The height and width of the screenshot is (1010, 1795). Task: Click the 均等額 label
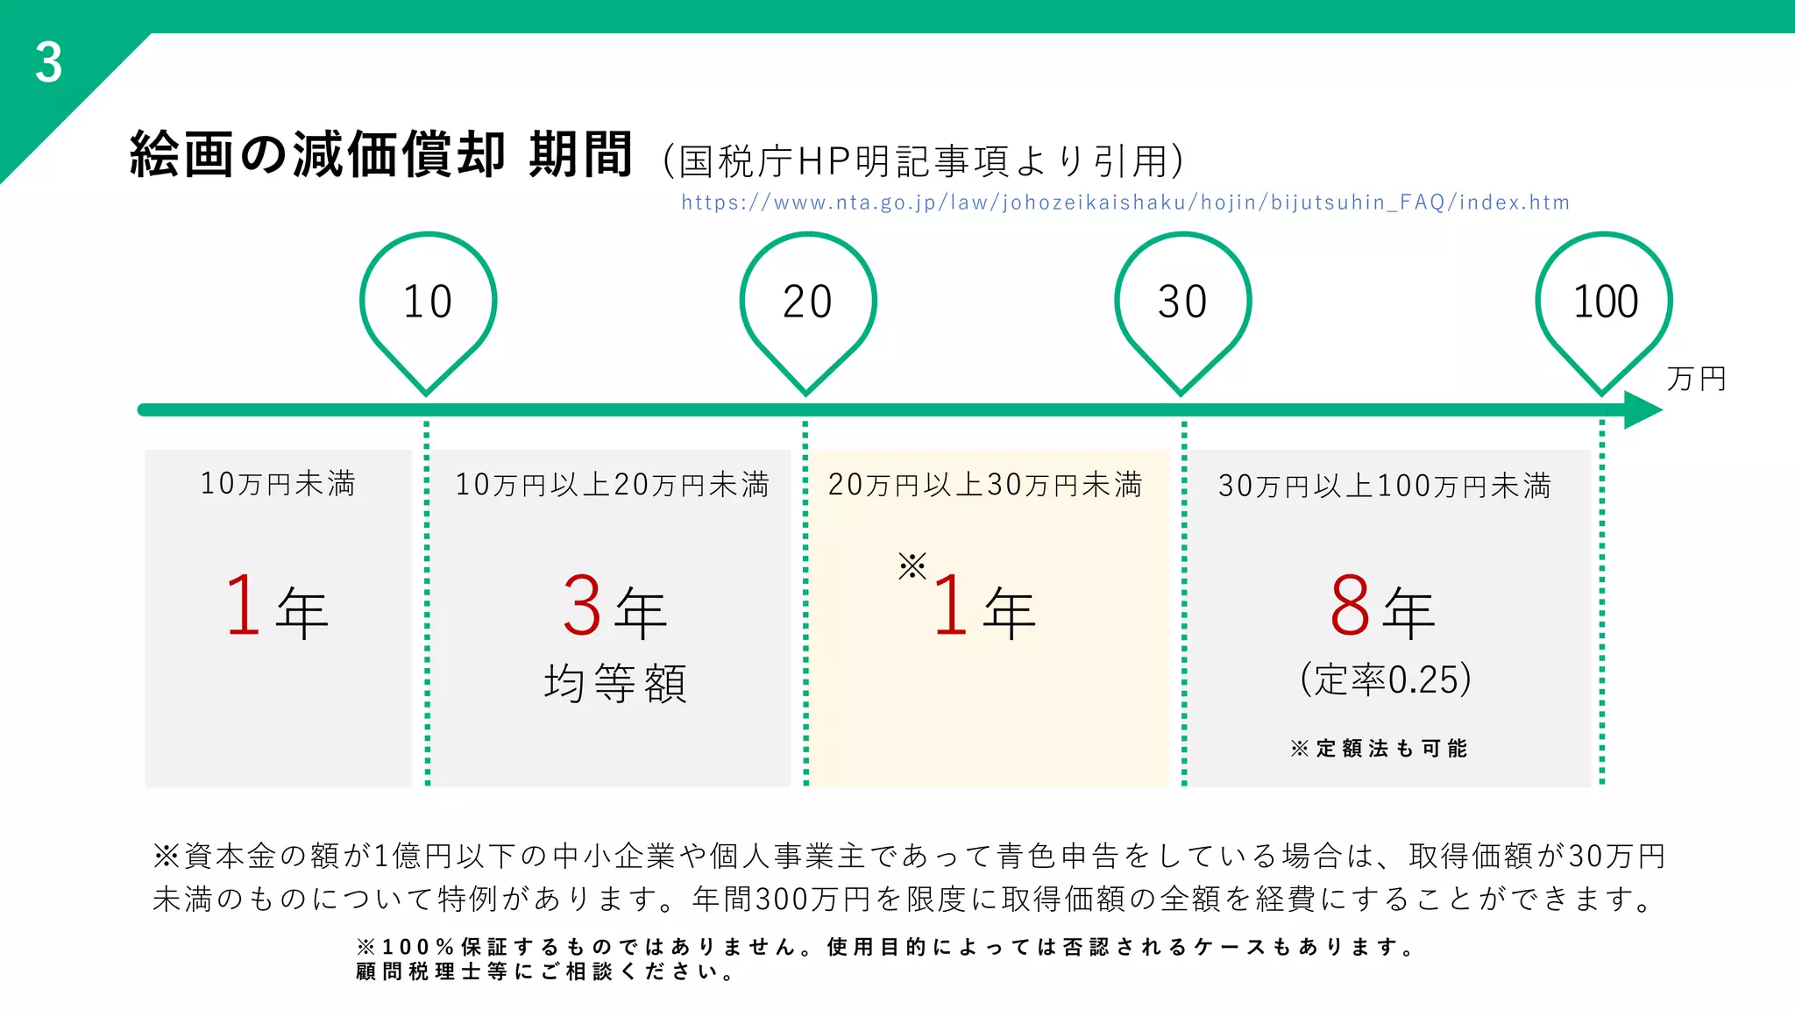(x=615, y=683)
